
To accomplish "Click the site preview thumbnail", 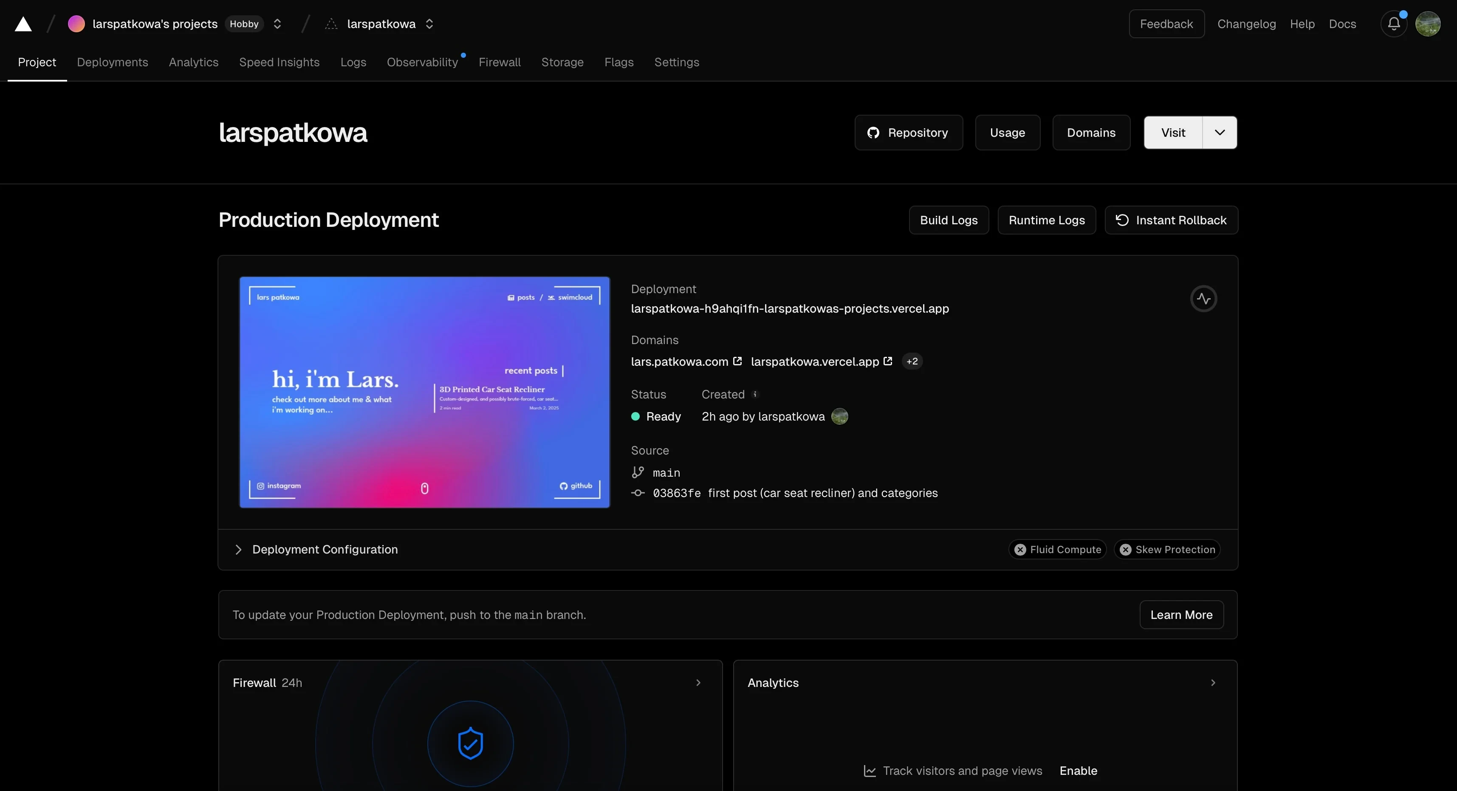I will point(425,392).
